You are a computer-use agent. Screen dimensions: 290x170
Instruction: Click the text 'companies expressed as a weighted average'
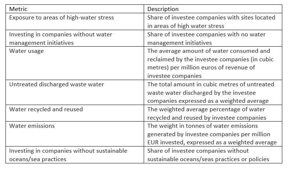click(x=208, y=101)
